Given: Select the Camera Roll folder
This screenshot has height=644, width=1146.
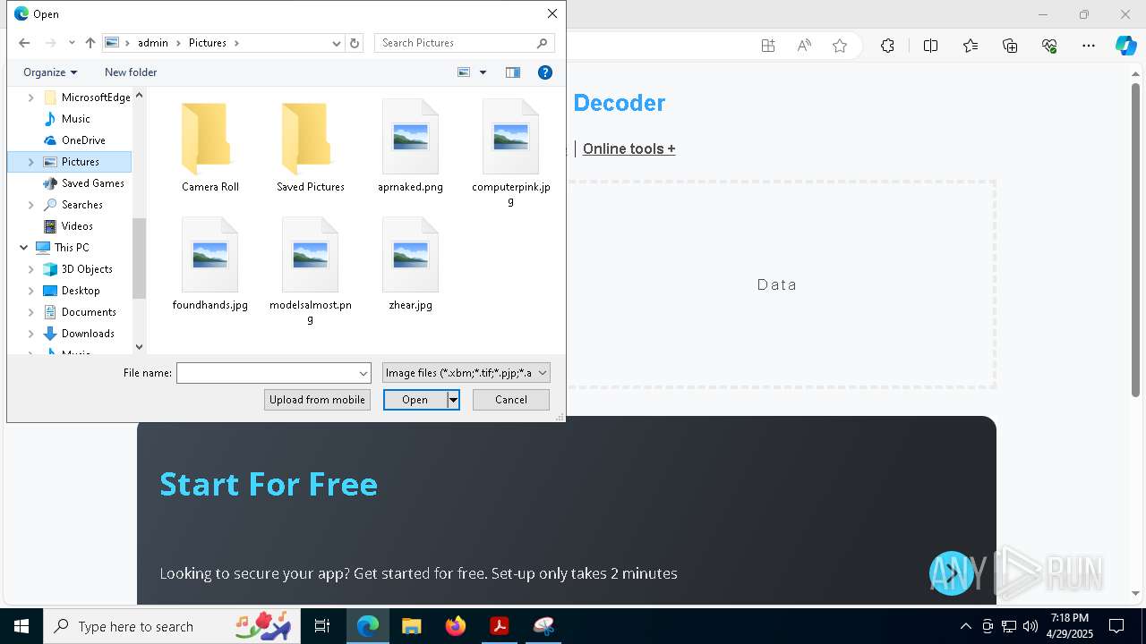Looking at the screenshot, I should [210, 147].
